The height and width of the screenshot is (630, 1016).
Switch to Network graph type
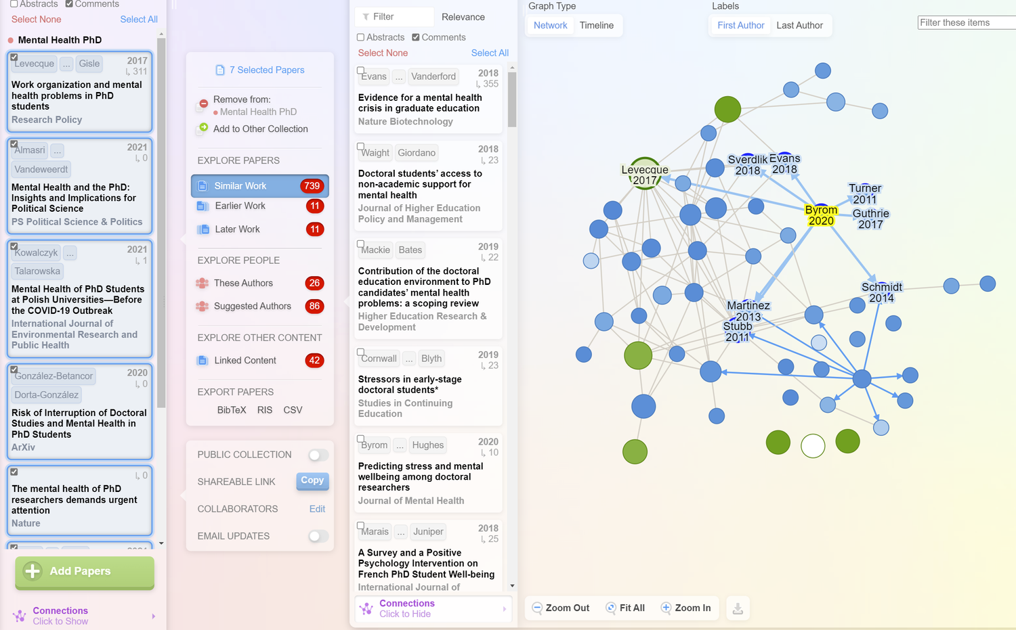pos(551,25)
